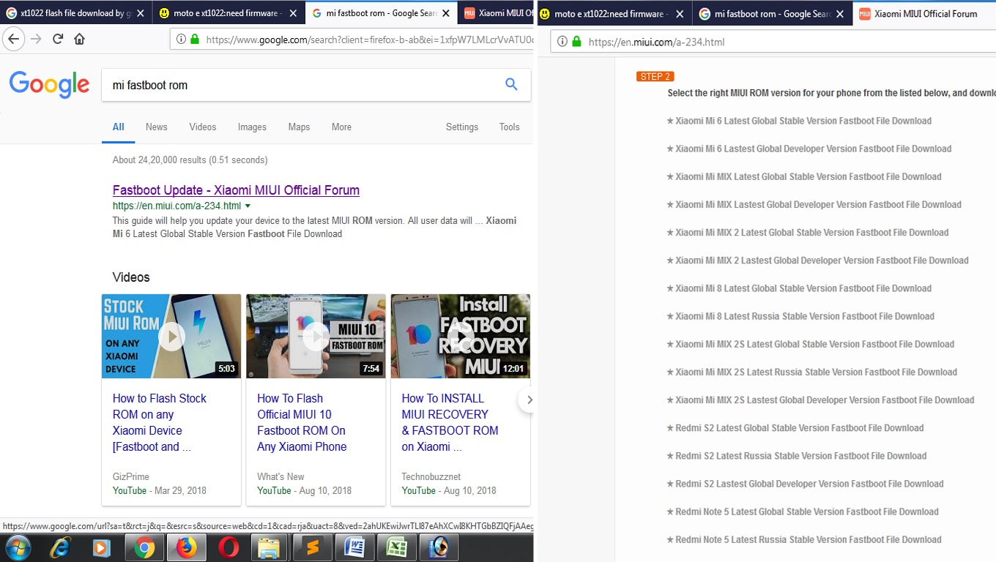This screenshot has height=562, width=996.
Task: Switch to News search results
Action: coord(157,127)
